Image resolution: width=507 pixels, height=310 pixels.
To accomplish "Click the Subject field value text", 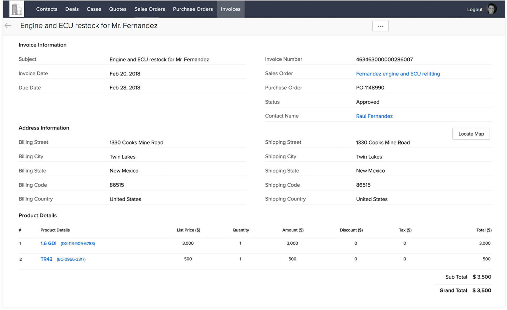I will pyautogui.click(x=159, y=59).
